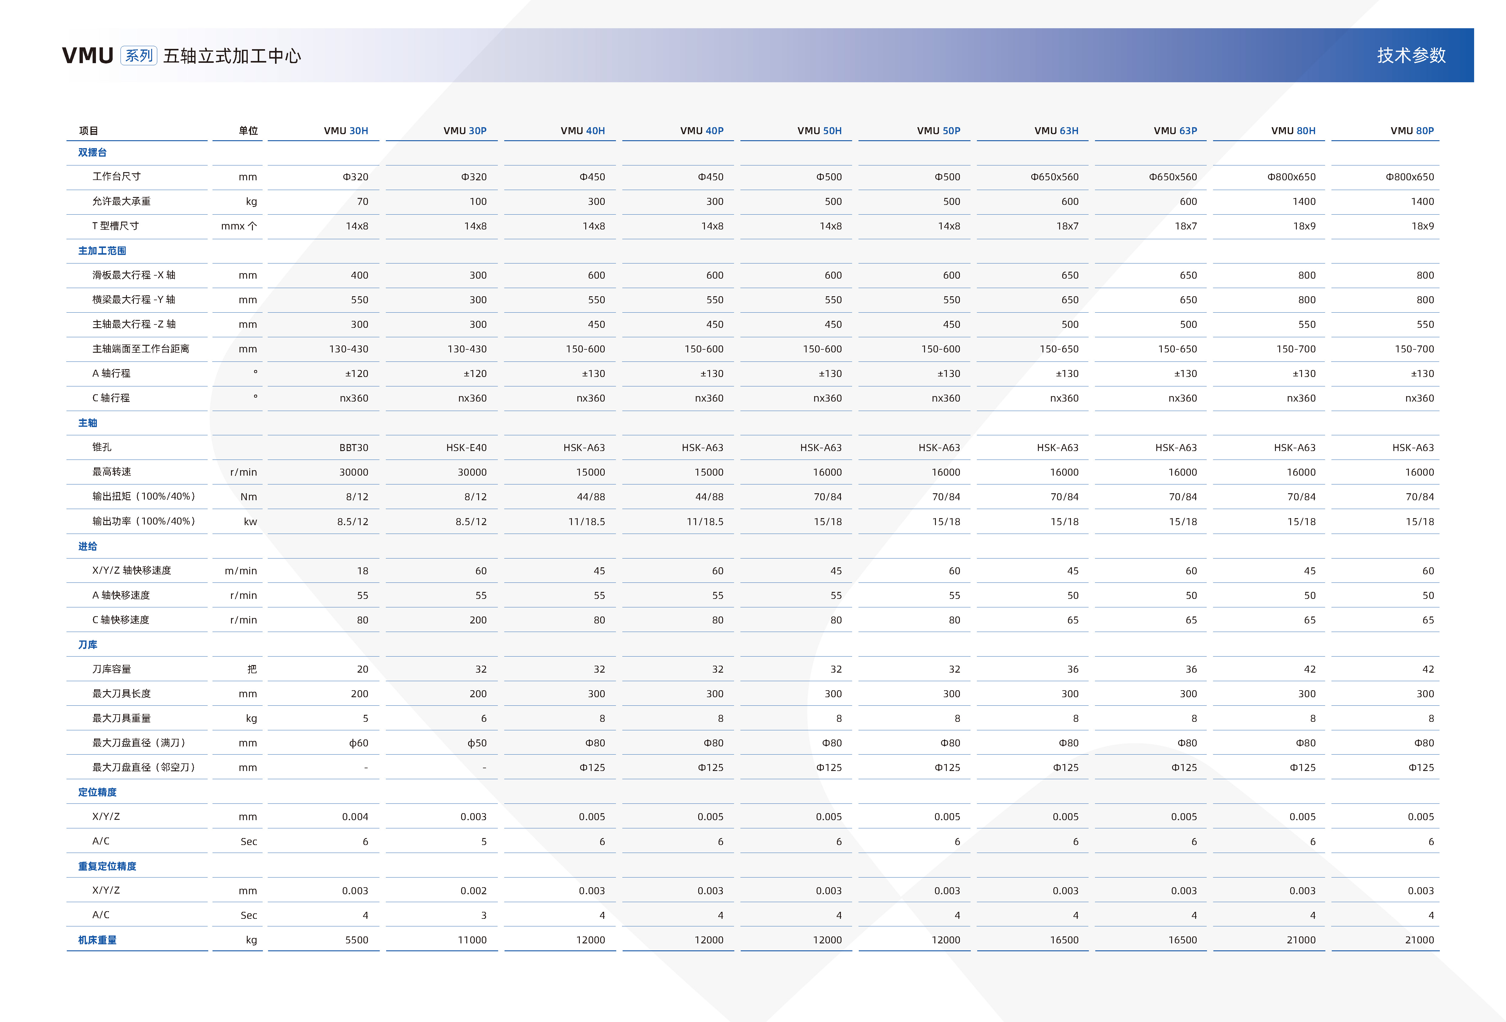Select the 主加工范围 section heading
This screenshot has width=1506, height=1022.
pos(102,251)
